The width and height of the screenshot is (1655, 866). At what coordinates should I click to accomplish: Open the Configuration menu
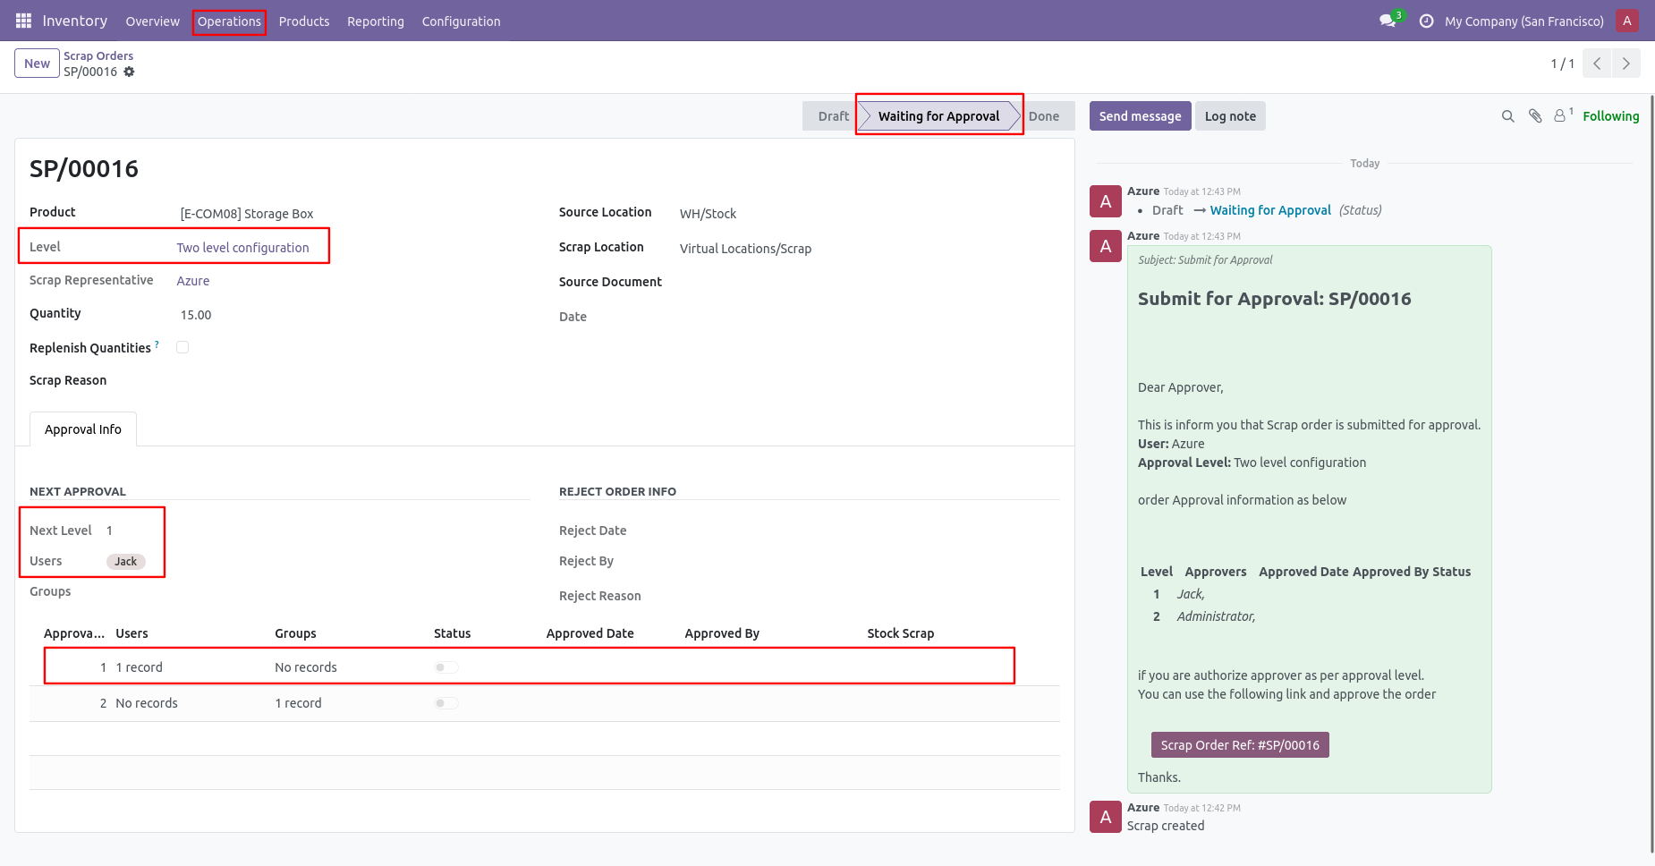[x=461, y=21]
